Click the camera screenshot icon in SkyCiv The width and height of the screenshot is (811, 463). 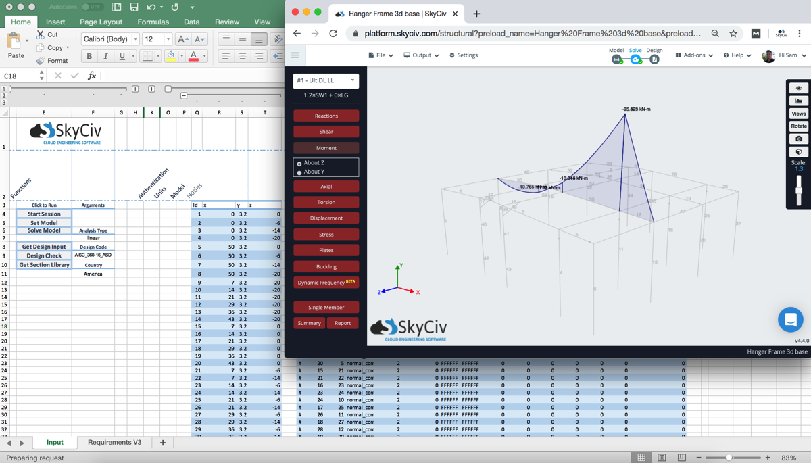tap(798, 139)
